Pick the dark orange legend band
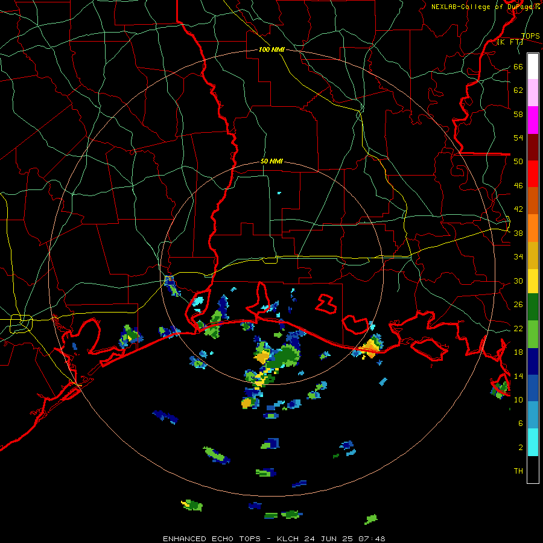Screen dimensions: 543x543 (x=533, y=201)
